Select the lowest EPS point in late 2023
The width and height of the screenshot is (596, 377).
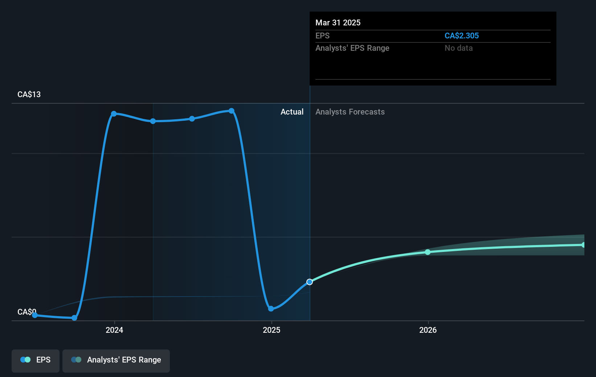[74, 318]
